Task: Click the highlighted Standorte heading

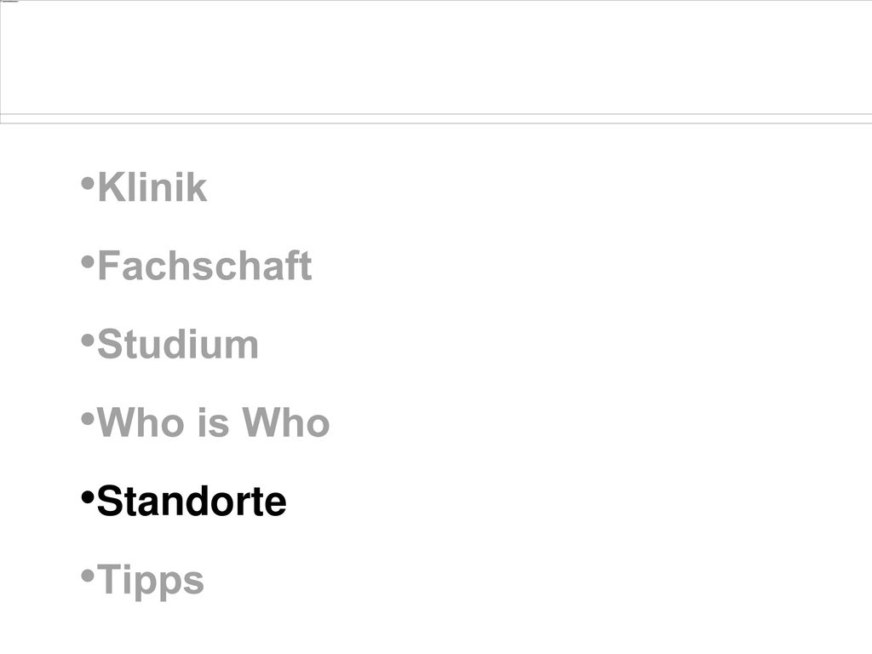Action: click(x=192, y=501)
